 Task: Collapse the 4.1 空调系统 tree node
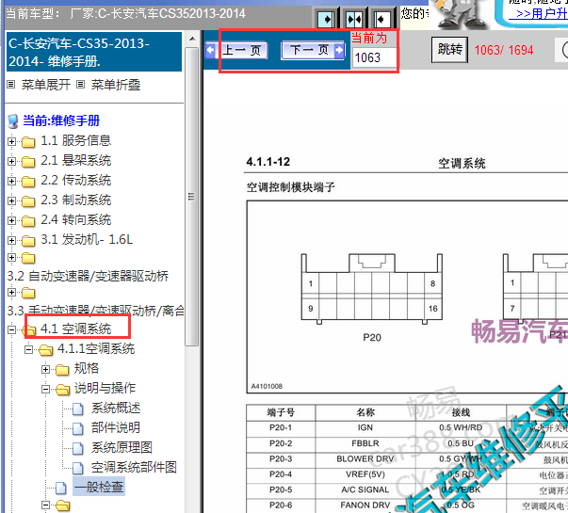(x=11, y=329)
